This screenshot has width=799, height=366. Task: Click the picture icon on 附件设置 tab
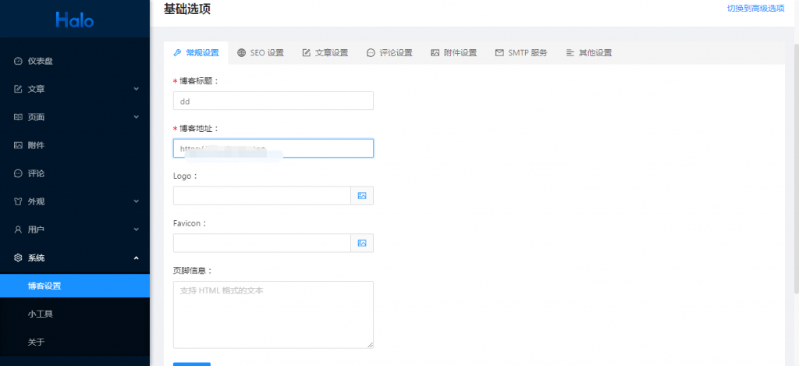coord(435,52)
